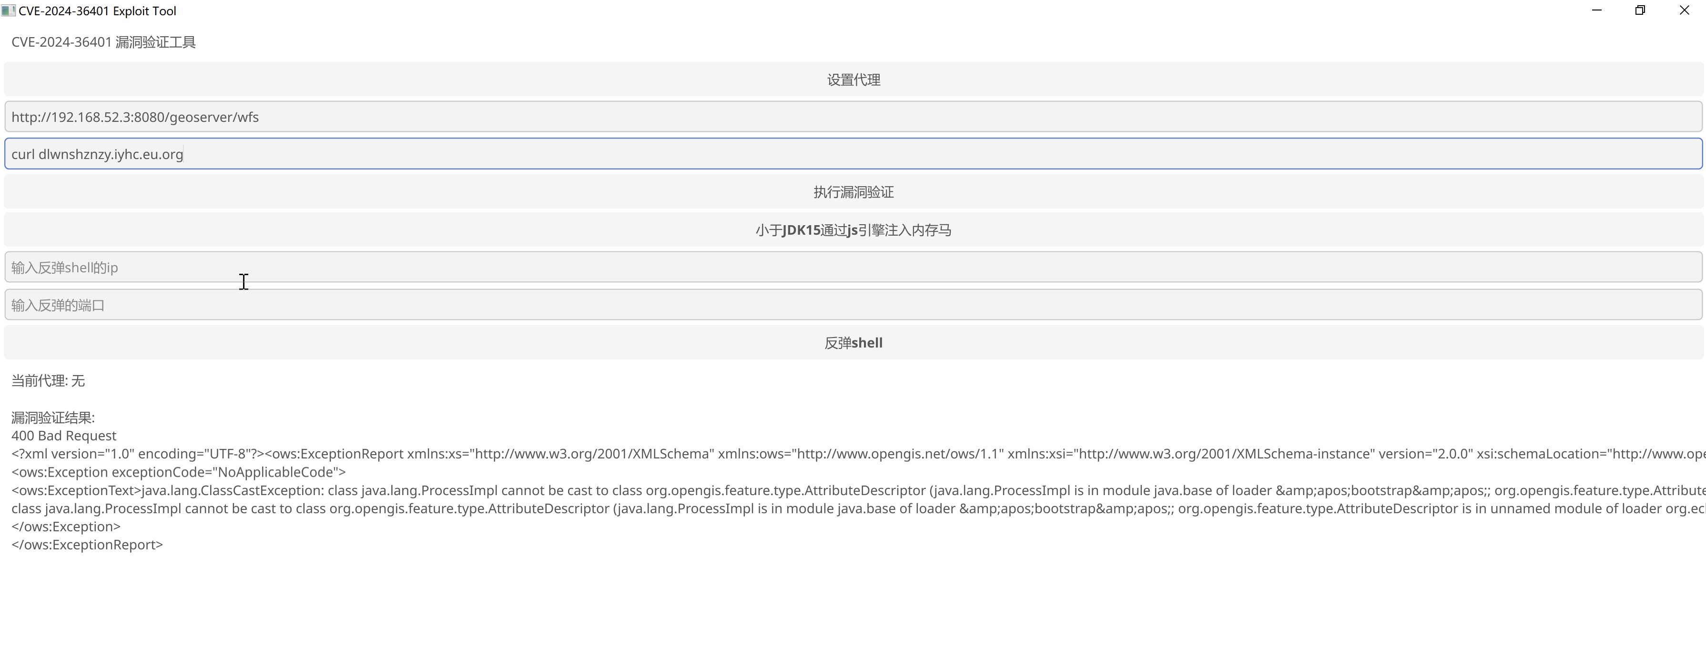Restore the window size
Viewport: 1706px width, 656px height.
1640,10
